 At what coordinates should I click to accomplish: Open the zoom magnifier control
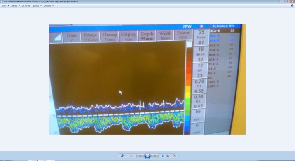[122, 156]
